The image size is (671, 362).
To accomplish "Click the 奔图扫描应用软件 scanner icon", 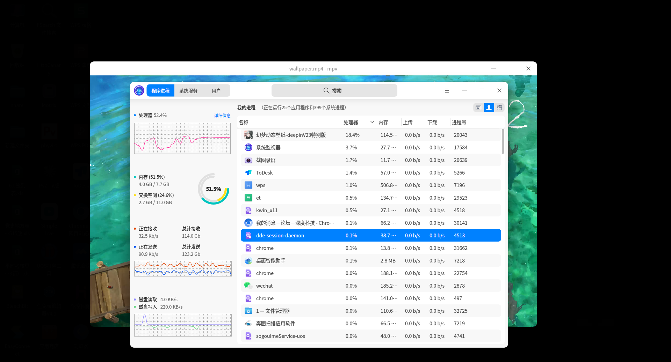I will tap(248, 323).
